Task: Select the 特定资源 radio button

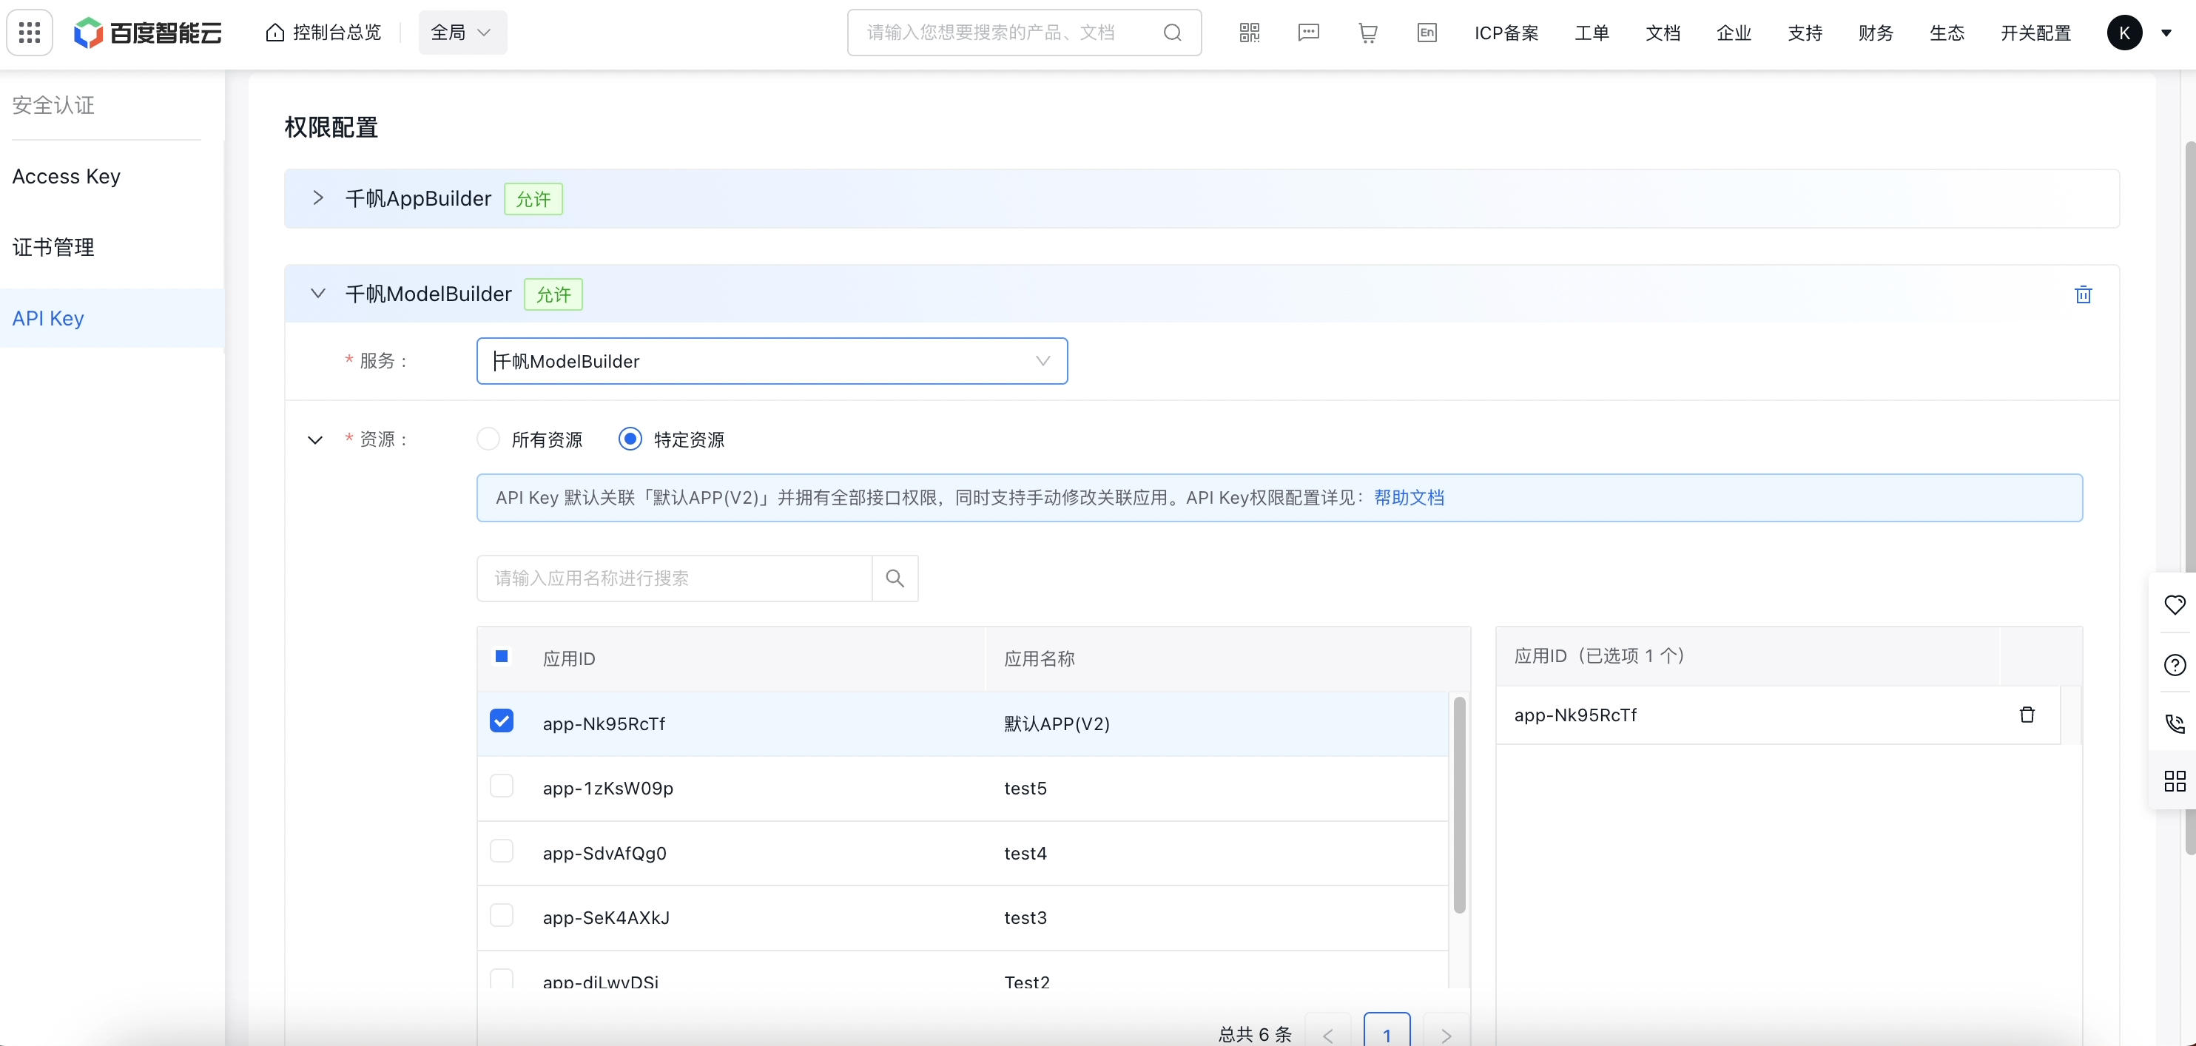Action: point(630,438)
